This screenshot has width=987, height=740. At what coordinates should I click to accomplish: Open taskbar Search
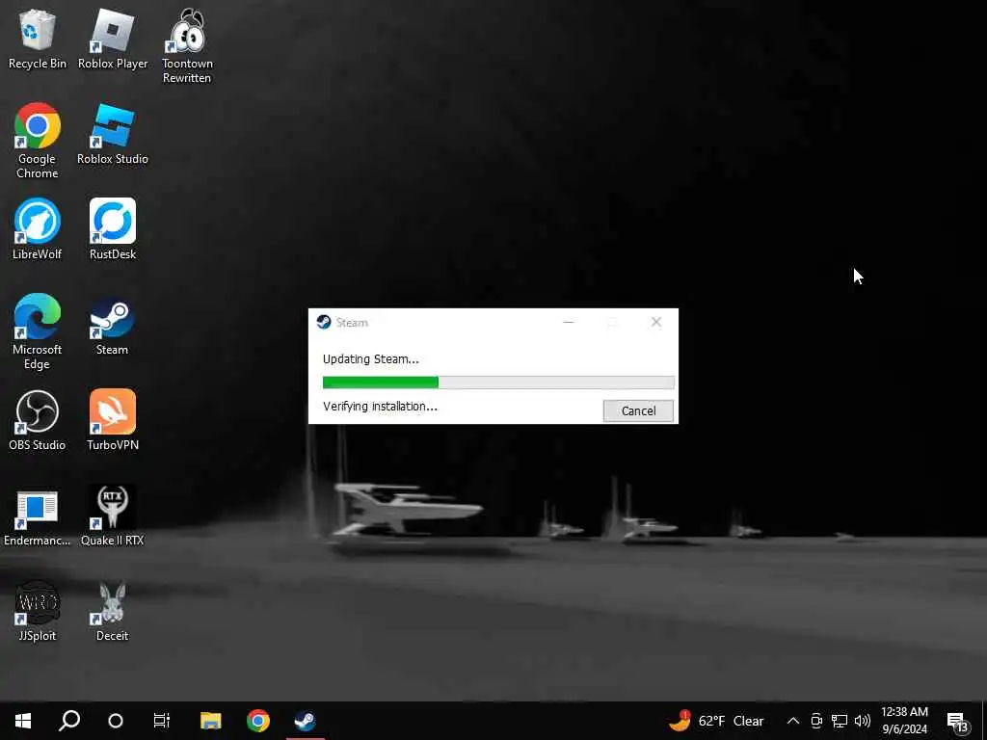[x=69, y=721]
